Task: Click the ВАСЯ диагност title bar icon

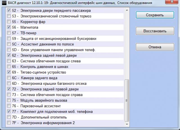Action: point(4,3)
